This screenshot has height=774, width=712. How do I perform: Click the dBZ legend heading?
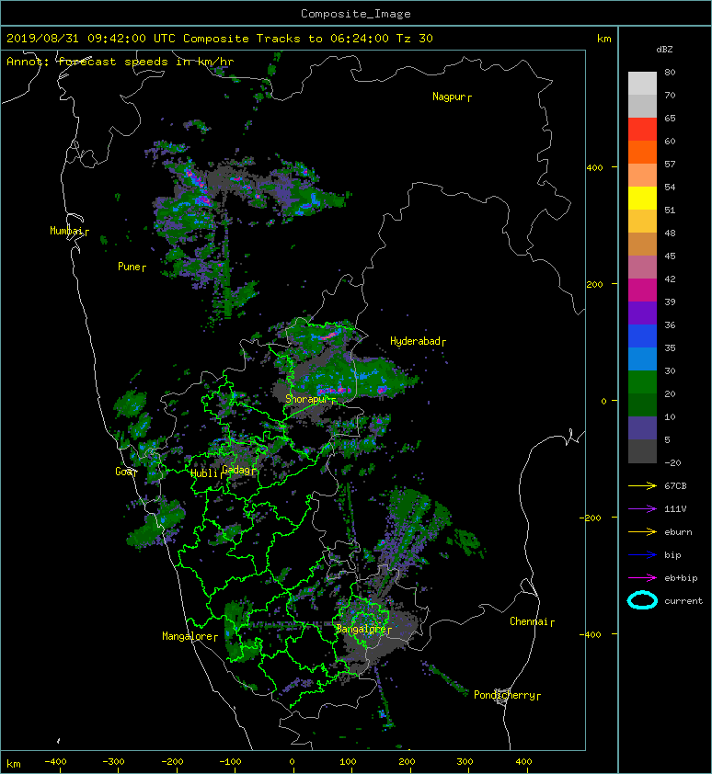click(664, 50)
